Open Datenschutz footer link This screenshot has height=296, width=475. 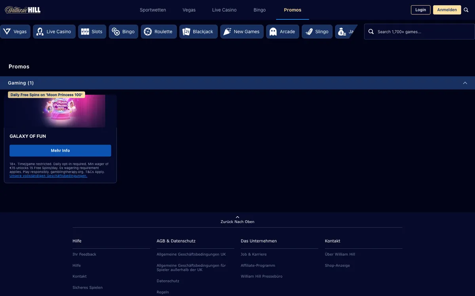(168, 281)
